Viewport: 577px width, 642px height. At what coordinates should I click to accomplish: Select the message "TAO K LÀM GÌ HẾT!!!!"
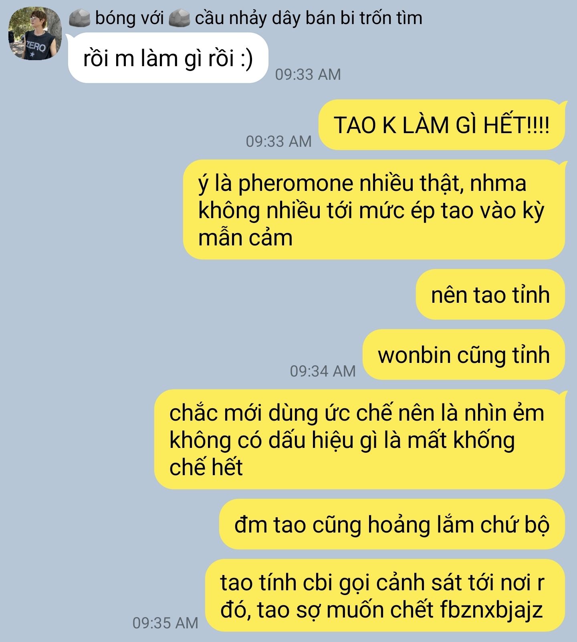tap(442, 125)
